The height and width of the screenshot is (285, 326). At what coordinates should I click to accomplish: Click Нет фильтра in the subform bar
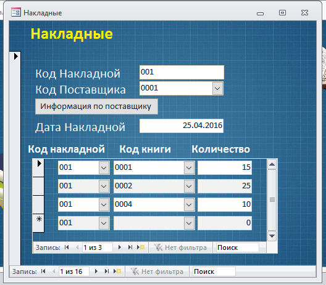tap(180, 247)
